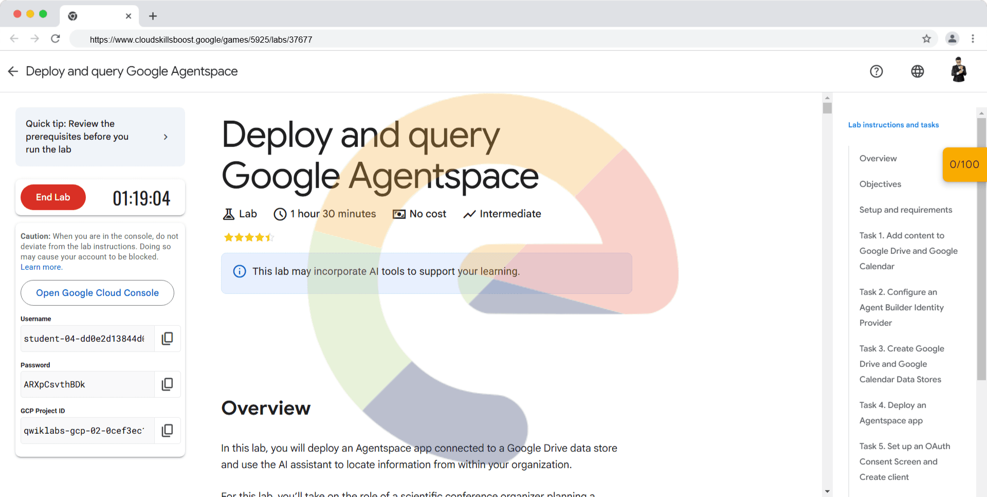Click the back arrow beside lab title
This screenshot has width=987, height=497.
coord(13,71)
